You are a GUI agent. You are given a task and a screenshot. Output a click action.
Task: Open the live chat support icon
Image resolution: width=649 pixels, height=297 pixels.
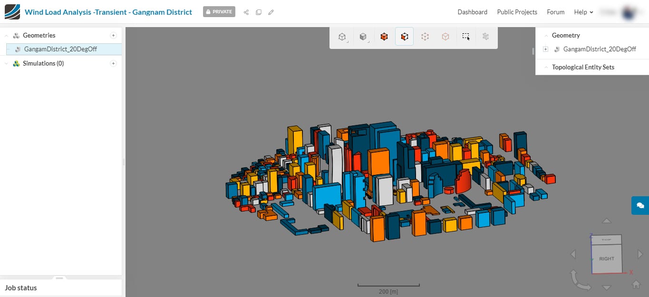coord(640,205)
